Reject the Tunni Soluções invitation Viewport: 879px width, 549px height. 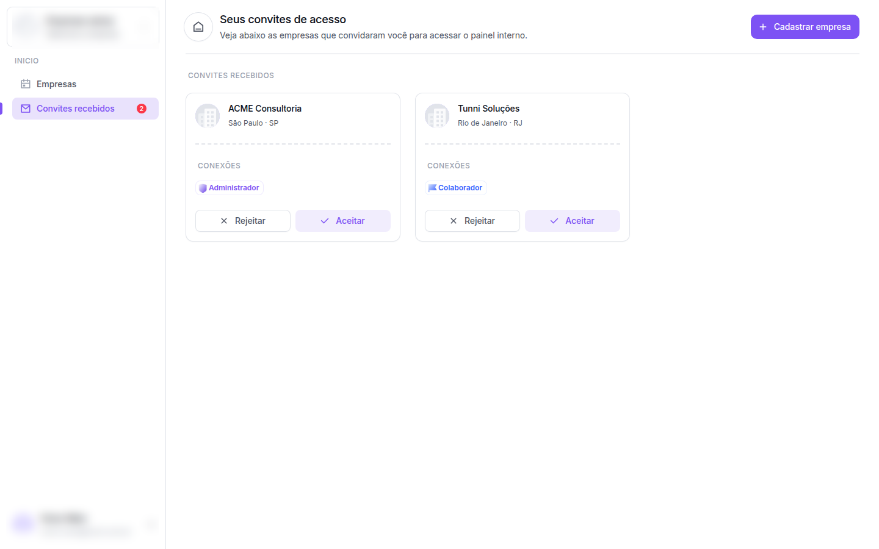[472, 221]
